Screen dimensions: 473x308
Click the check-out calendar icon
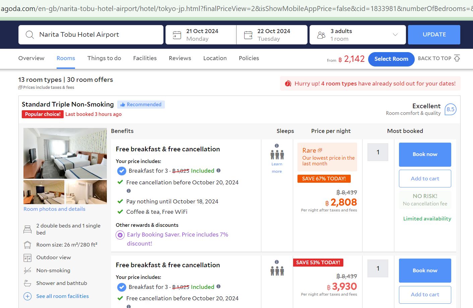[x=248, y=35]
